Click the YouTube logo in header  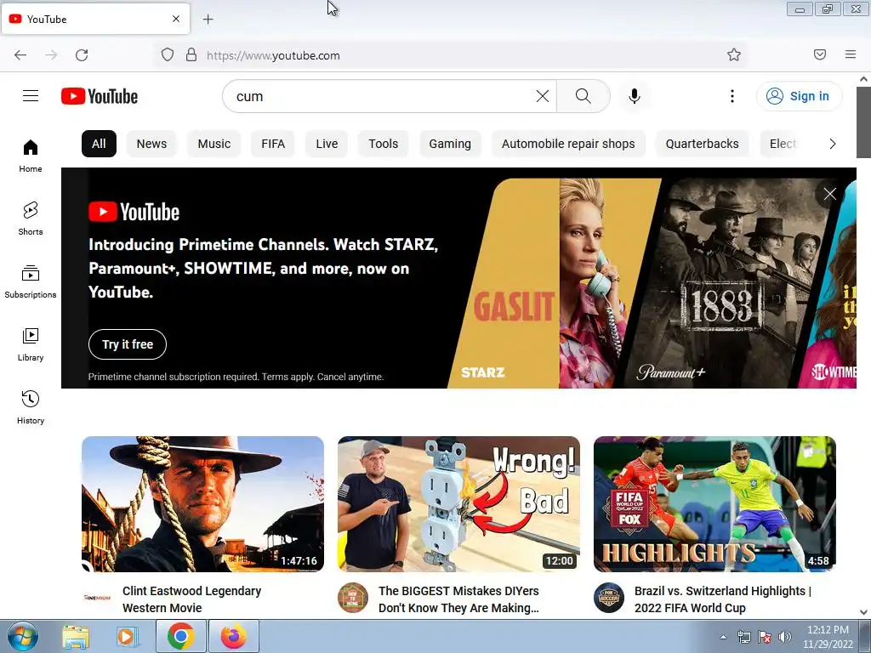click(100, 96)
